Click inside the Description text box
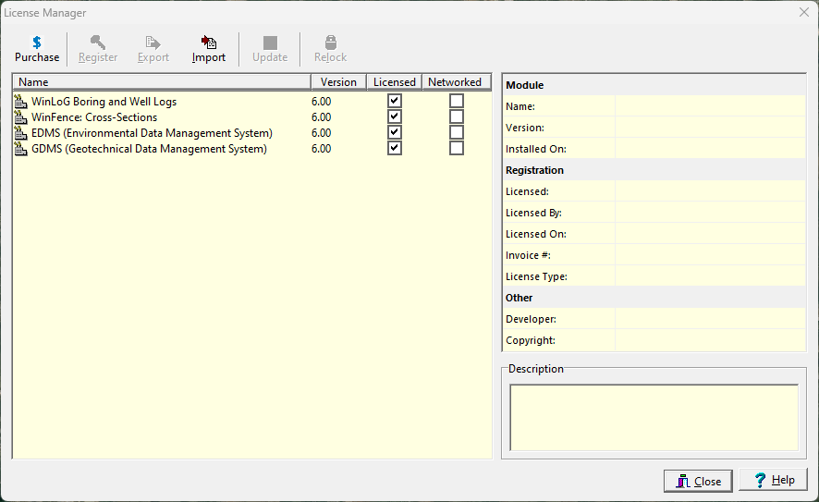 (654, 417)
